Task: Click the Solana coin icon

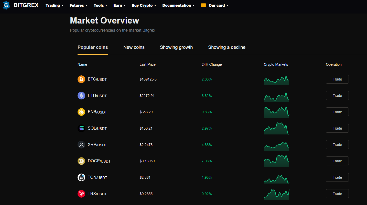Action: pyautogui.click(x=81, y=128)
